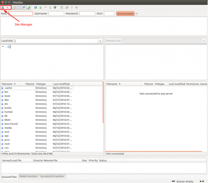Select the home2 directory row
208x183 pixels.
click(x=37, y=112)
